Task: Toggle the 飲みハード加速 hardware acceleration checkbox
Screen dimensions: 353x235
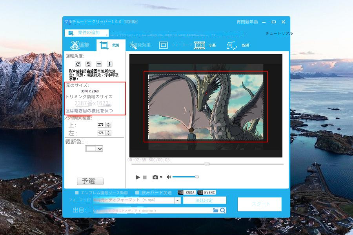Action: (137, 193)
